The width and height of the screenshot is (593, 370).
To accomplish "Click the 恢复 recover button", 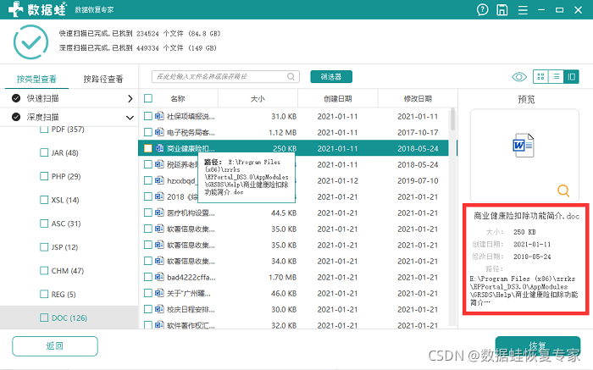I will [x=537, y=345].
